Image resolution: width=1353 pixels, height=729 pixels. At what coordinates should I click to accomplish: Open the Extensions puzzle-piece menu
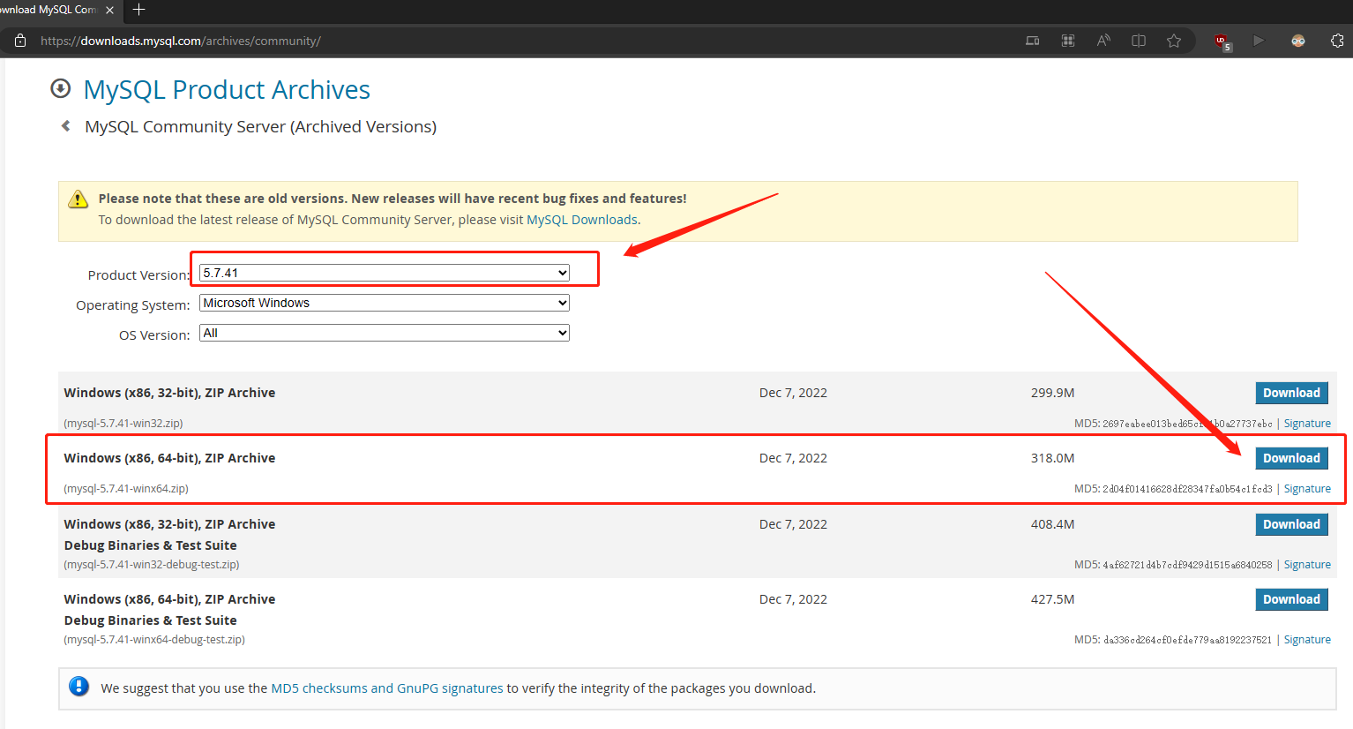coord(1337,41)
